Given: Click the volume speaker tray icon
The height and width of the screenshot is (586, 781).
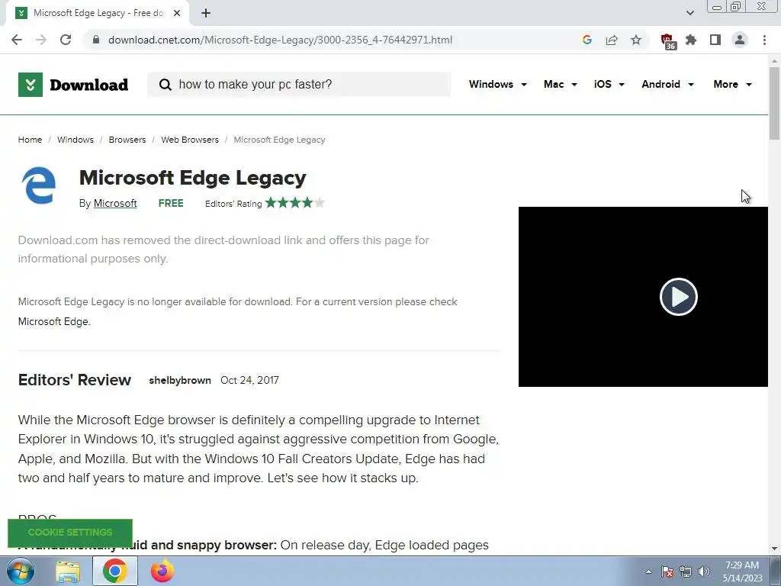Looking at the screenshot, I should 704,572.
